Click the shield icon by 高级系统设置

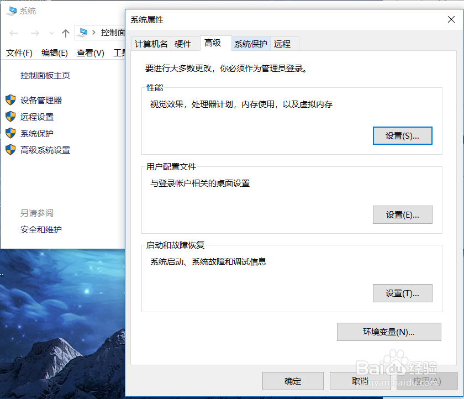pos(10,150)
